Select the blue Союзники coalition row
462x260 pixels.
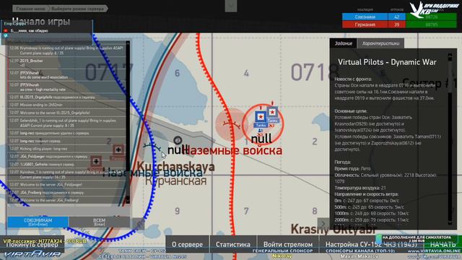click(x=399, y=17)
